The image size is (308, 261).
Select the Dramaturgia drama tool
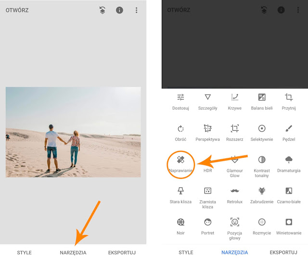coord(289,165)
